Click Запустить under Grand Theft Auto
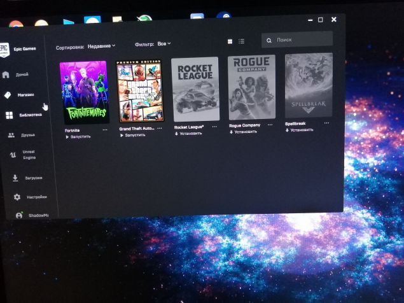This screenshot has width=404, height=303. coord(133,136)
